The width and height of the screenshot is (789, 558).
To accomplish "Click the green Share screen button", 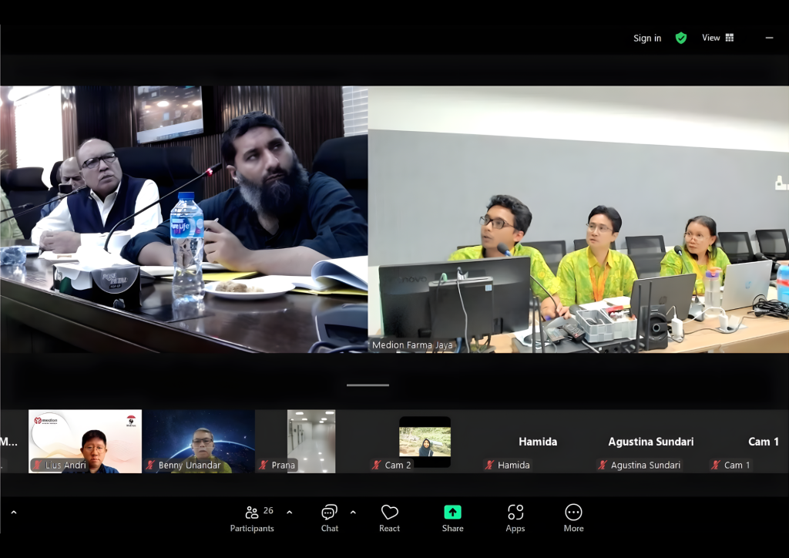I will click(x=452, y=518).
